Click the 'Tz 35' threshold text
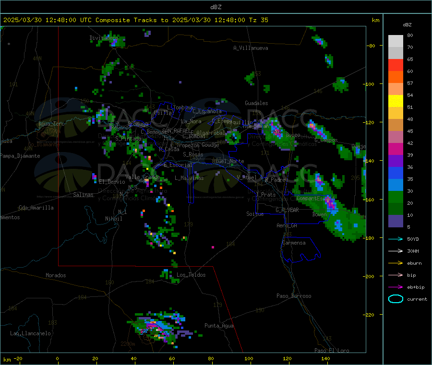The image size is (432, 365). click(259, 20)
